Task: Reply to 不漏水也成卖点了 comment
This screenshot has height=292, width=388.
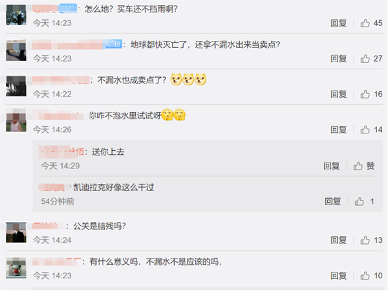Action: 338,94
